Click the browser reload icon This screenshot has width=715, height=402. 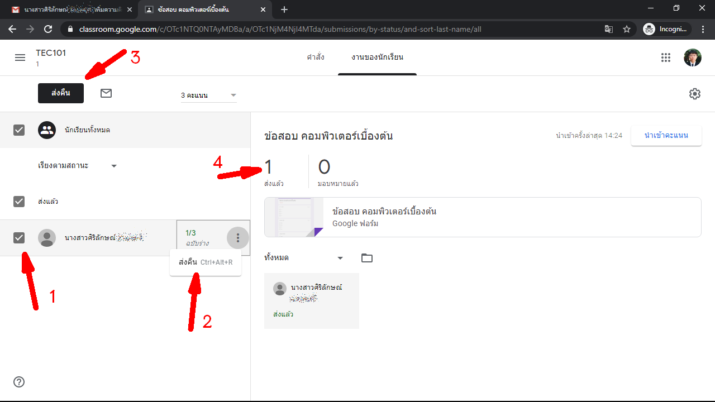point(48,29)
